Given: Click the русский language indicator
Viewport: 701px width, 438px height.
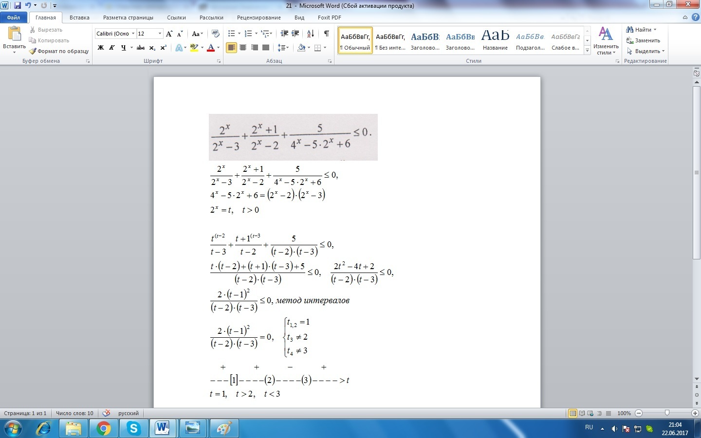Looking at the screenshot, I should (x=129, y=413).
